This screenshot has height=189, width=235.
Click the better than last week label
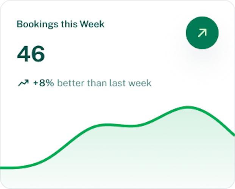[x=104, y=83]
